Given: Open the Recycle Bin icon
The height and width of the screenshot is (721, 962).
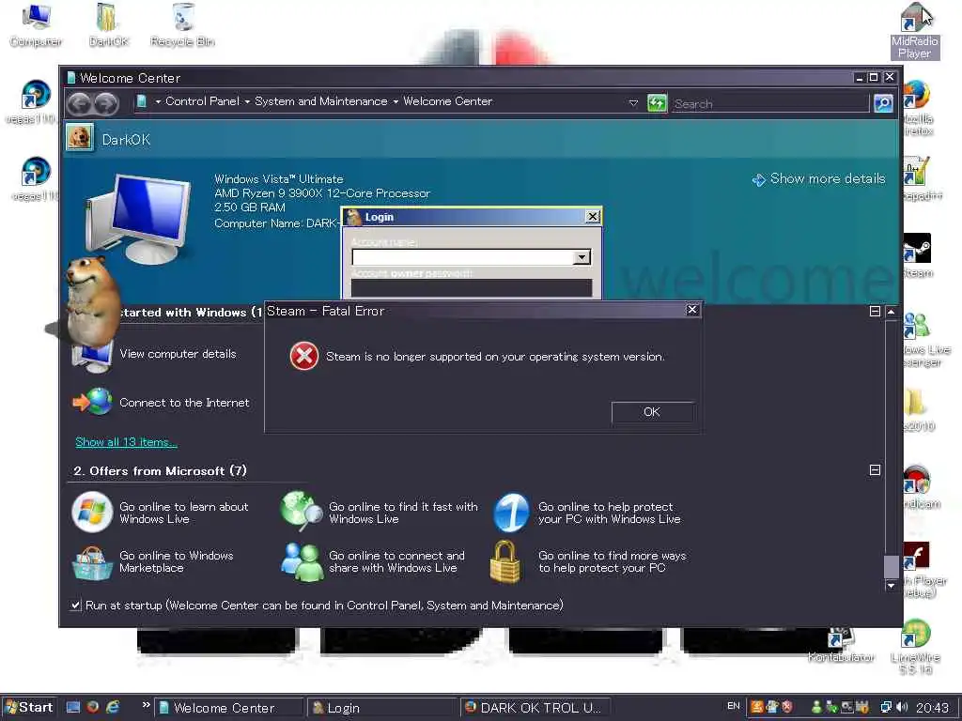Looking at the screenshot, I should [182, 24].
